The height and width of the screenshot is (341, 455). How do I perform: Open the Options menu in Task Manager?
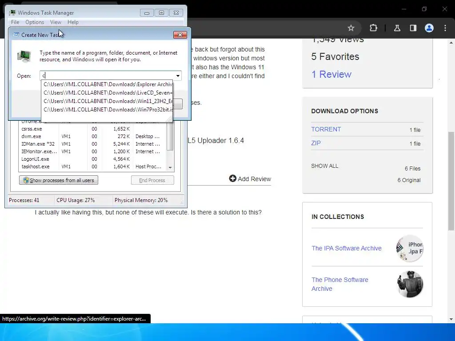35,22
